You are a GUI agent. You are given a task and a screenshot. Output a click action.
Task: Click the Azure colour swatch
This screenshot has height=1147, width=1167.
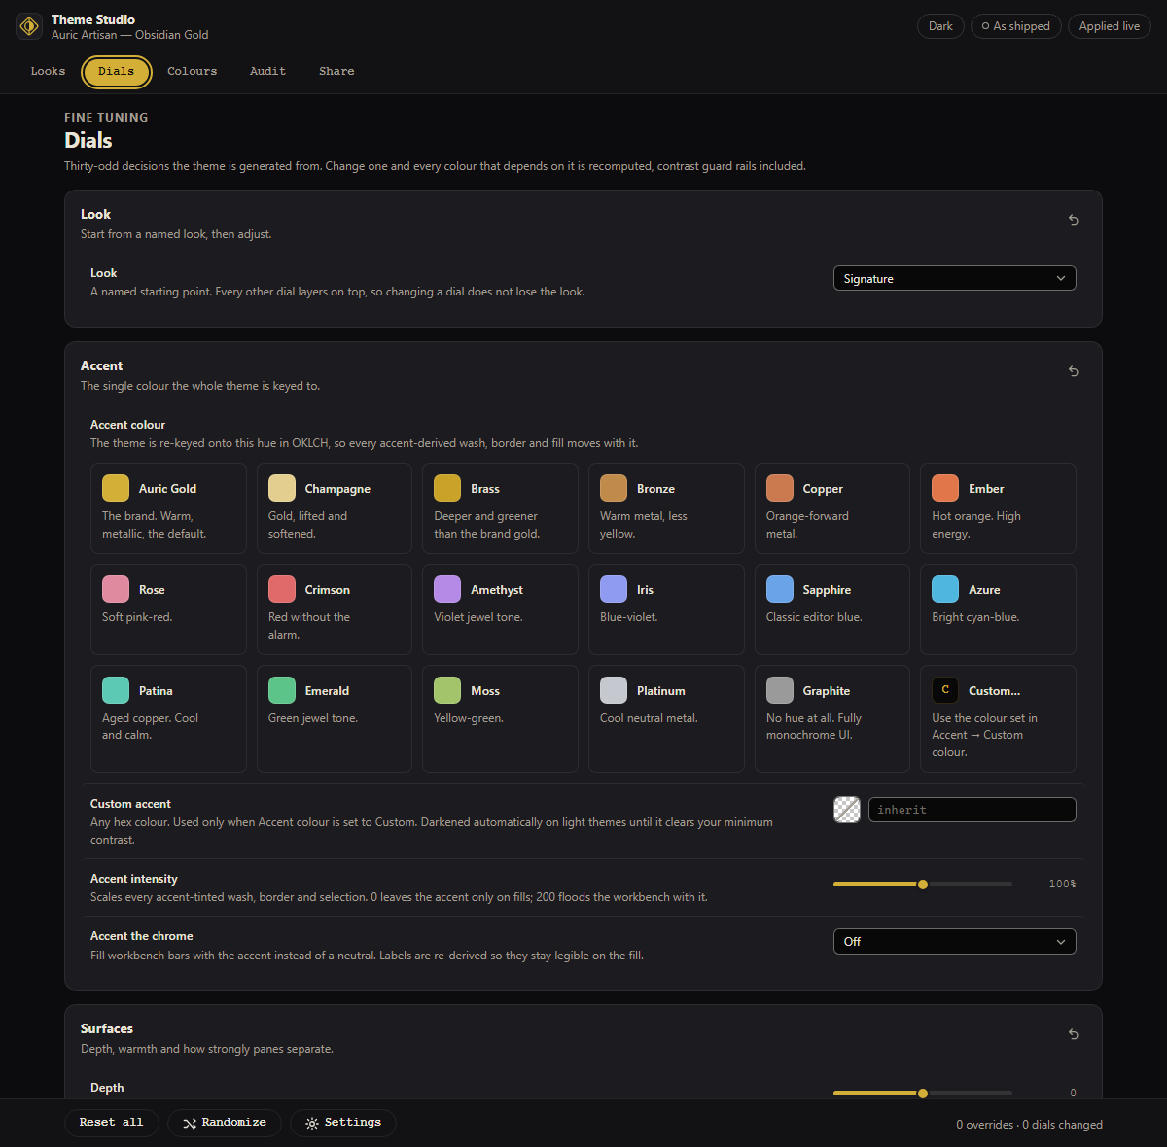pos(945,589)
